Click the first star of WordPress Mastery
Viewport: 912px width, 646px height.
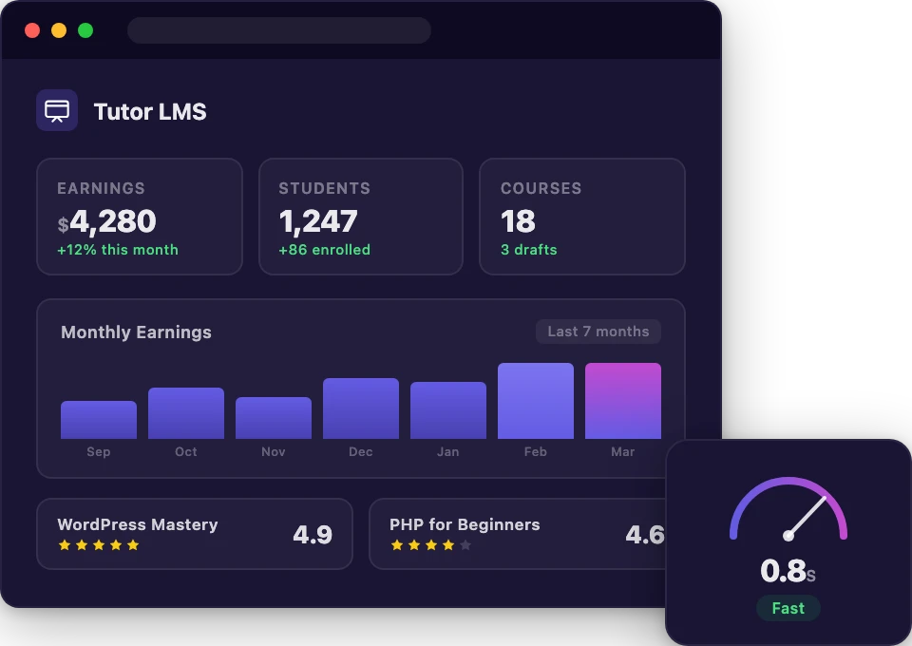(x=65, y=545)
